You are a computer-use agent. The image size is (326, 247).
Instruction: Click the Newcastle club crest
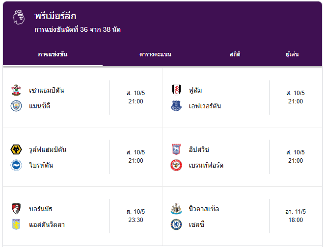click(x=176, y=209)
